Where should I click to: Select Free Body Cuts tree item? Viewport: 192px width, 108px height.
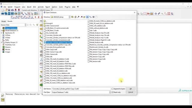click(x=10, y=45)
